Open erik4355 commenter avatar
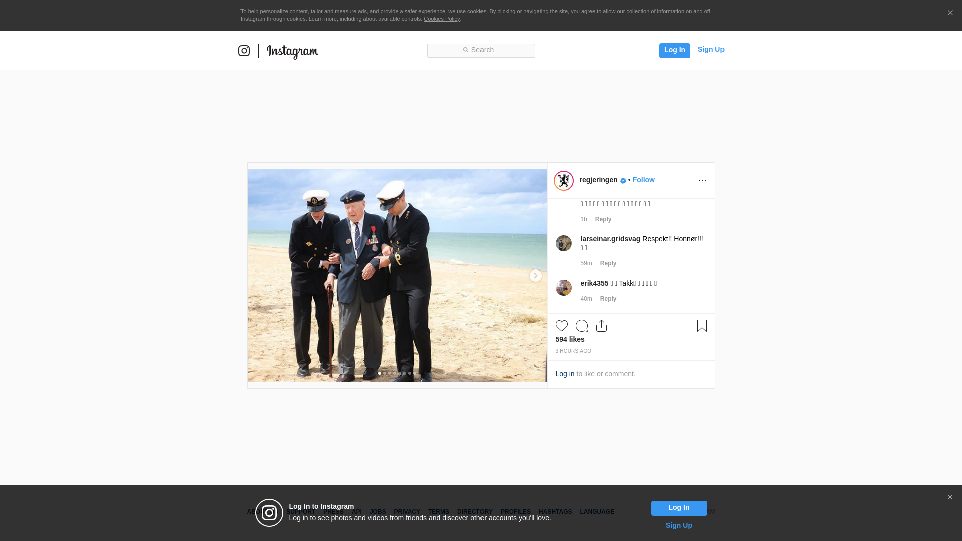The image size is (962, 541). tap(563, 288)
